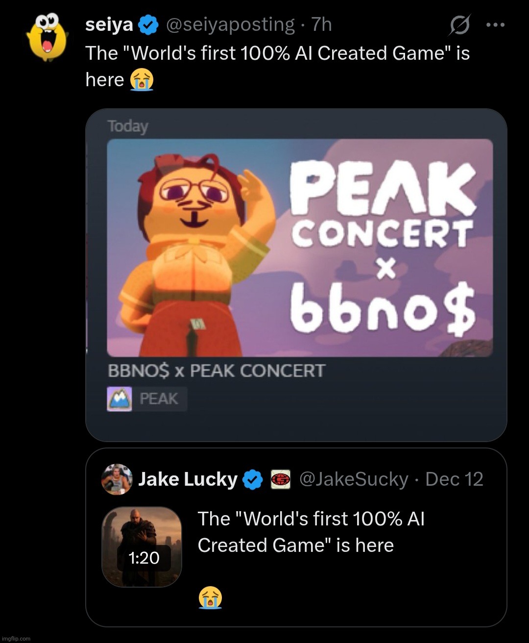Open the PEAK Concert x bbno$ banner image
Viewport: 529px width, 643px height.
[300, 247]
